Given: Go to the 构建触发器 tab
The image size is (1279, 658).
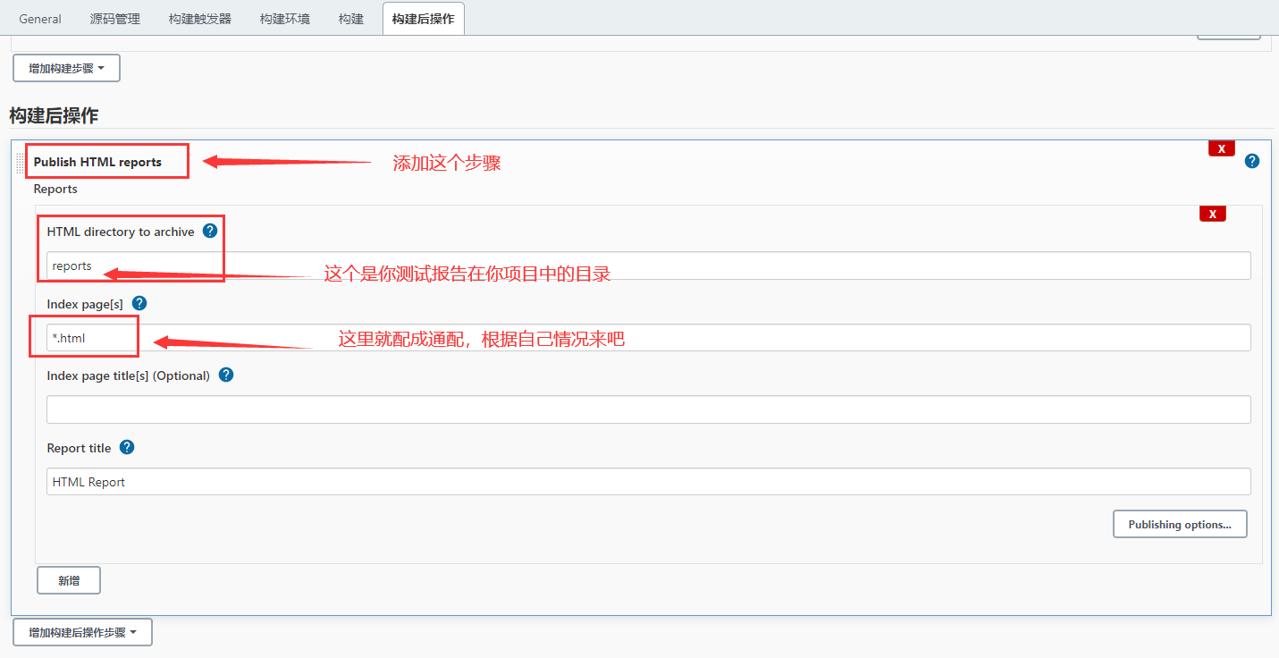Looking at the screenshot, I should click(x=200, y=19).
